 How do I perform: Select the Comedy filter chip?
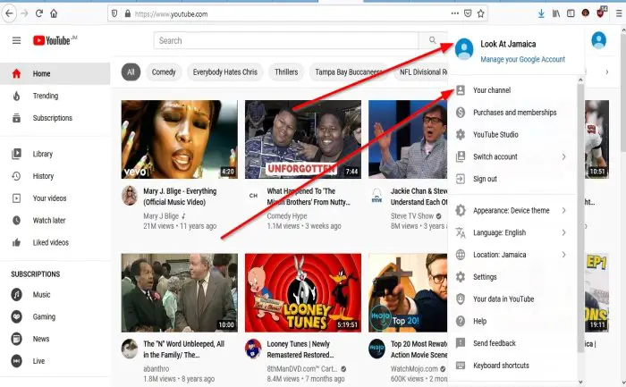[x=164, y=72]
